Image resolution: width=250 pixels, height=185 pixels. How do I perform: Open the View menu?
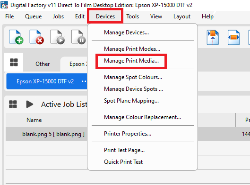point(156,16)
